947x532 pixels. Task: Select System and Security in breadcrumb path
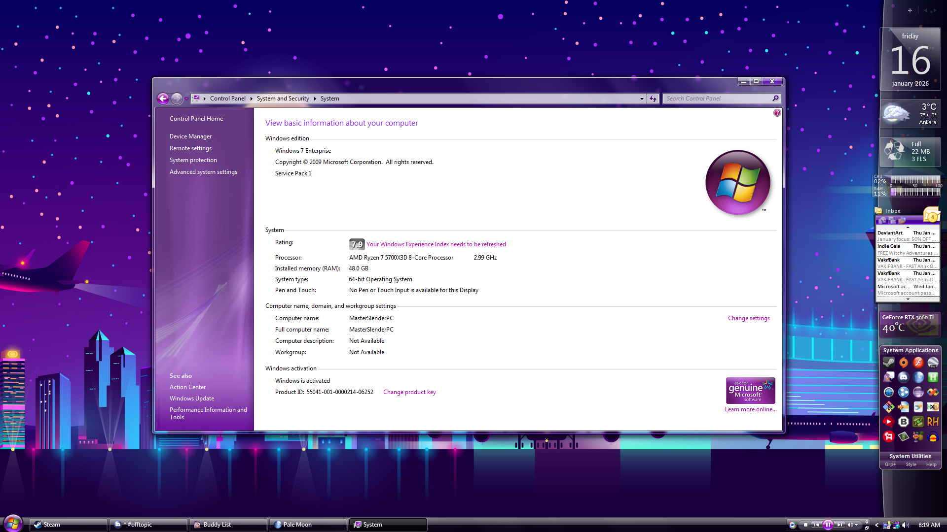pyautogui.click(x=283, y=99)
